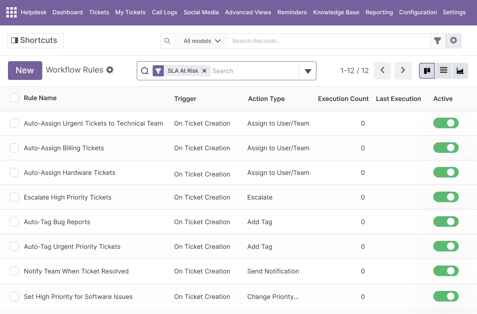Toggle Active for Auto-Tag Bug Reports
477x314 pixels.
coord(446,222)
